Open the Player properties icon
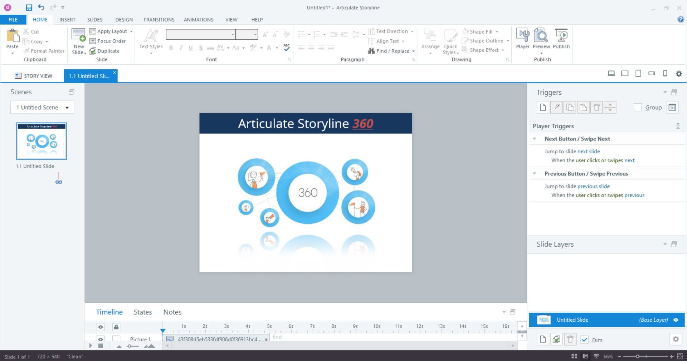This screenshot has width=687, height=361. pyautogui.click(x=523, y=35)
